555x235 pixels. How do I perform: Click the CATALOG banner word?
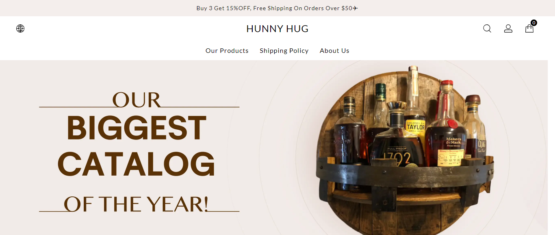pos(137,163)
